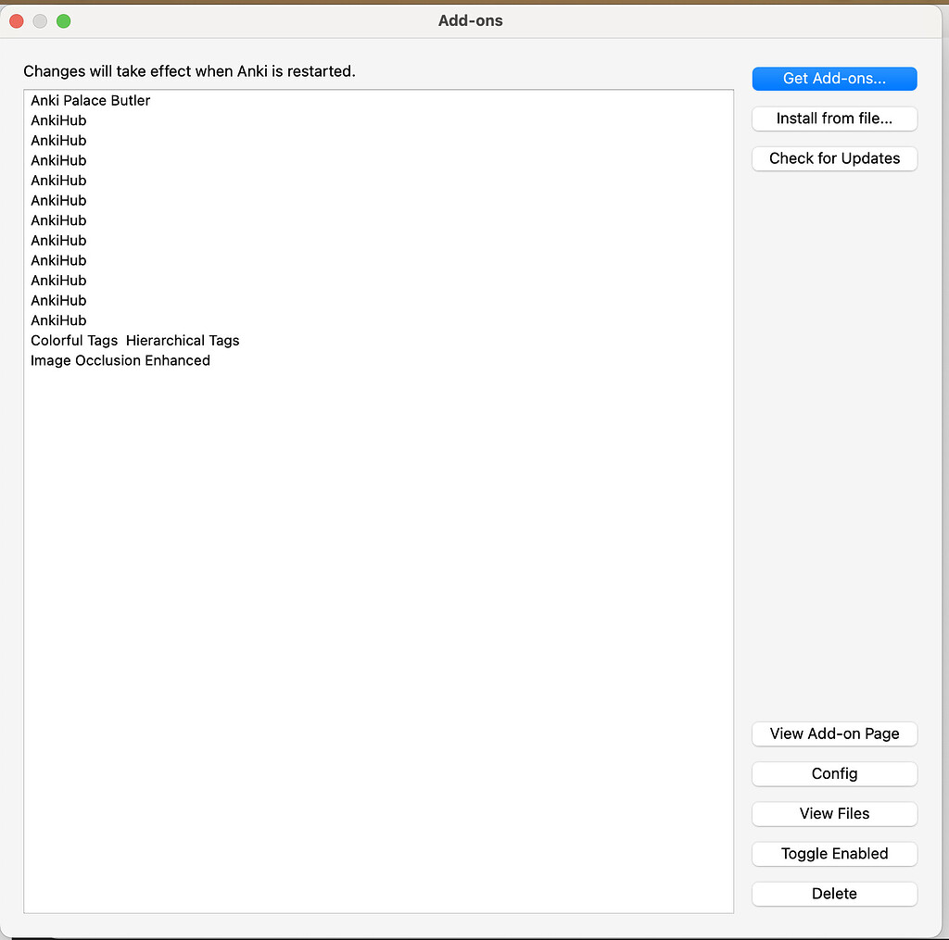Image resolution: width=949 pixels, height=940 pixels.
Task: Select the fifth AnkiHub entry
Action: tap(58, 200)
